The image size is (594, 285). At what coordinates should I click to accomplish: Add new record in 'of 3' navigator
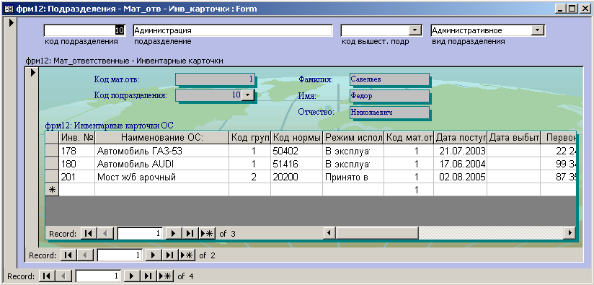point(207,234)
